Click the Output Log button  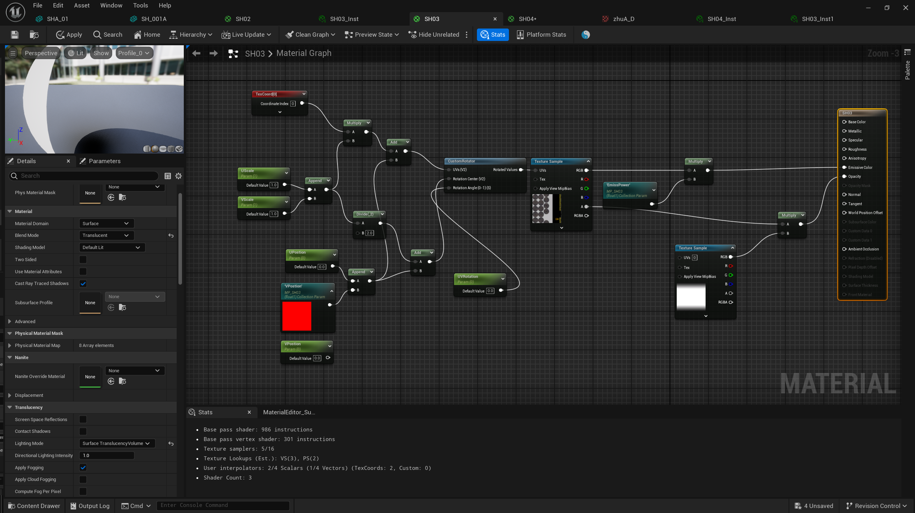[x=90, y=506]
